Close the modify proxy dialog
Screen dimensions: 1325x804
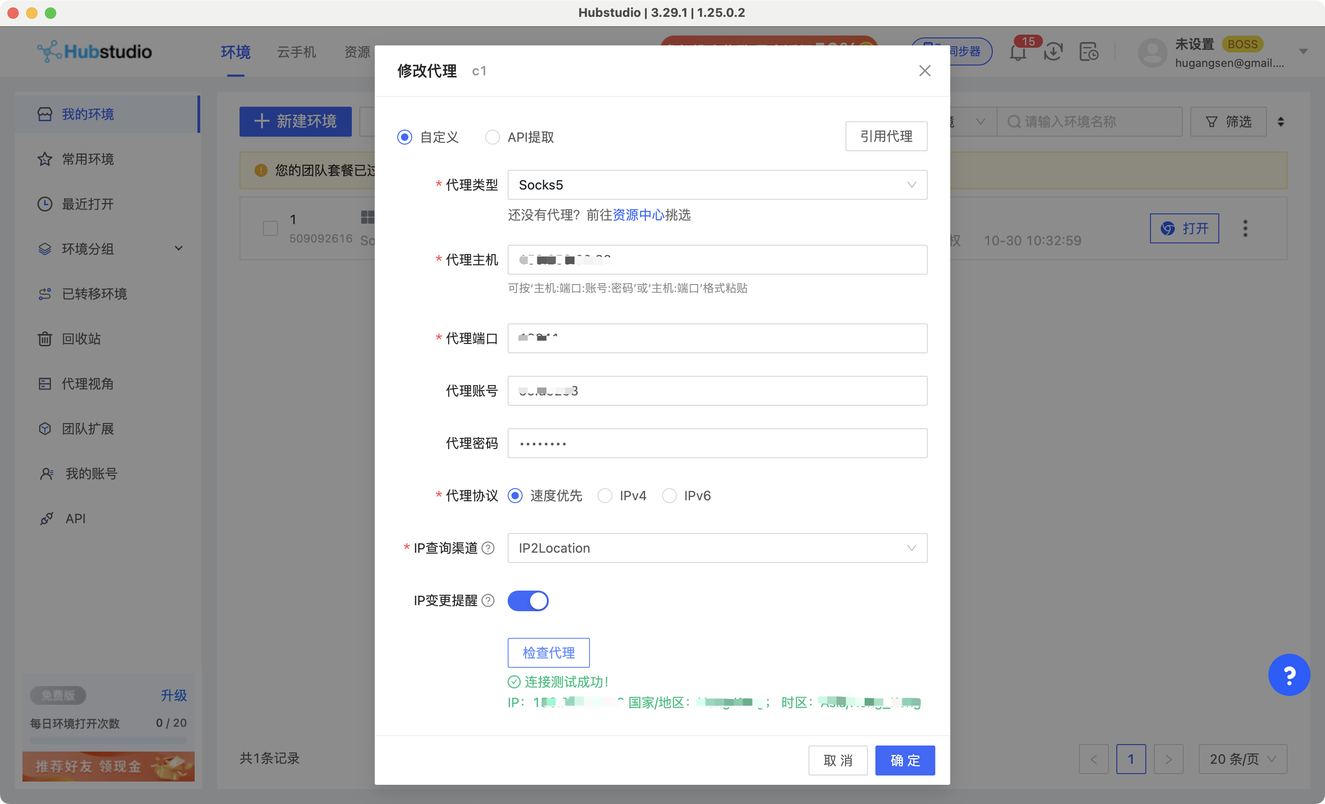[x=925, y=71]
